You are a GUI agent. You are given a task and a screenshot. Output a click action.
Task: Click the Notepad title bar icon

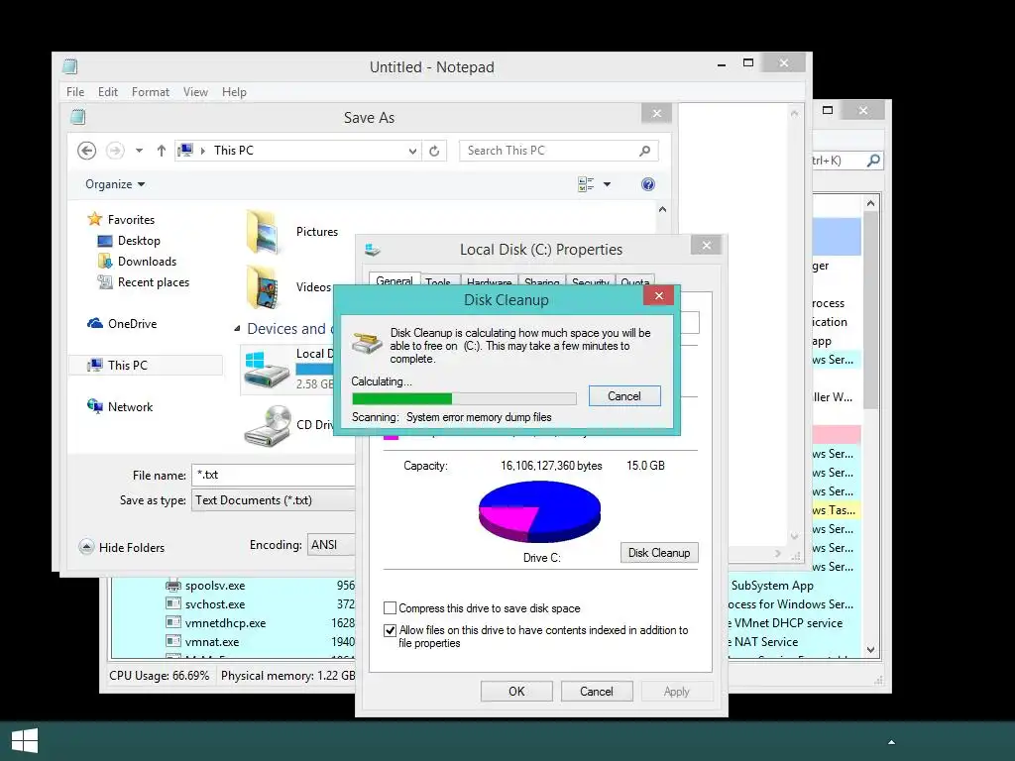pyautogui.click(x=70, y=66)
